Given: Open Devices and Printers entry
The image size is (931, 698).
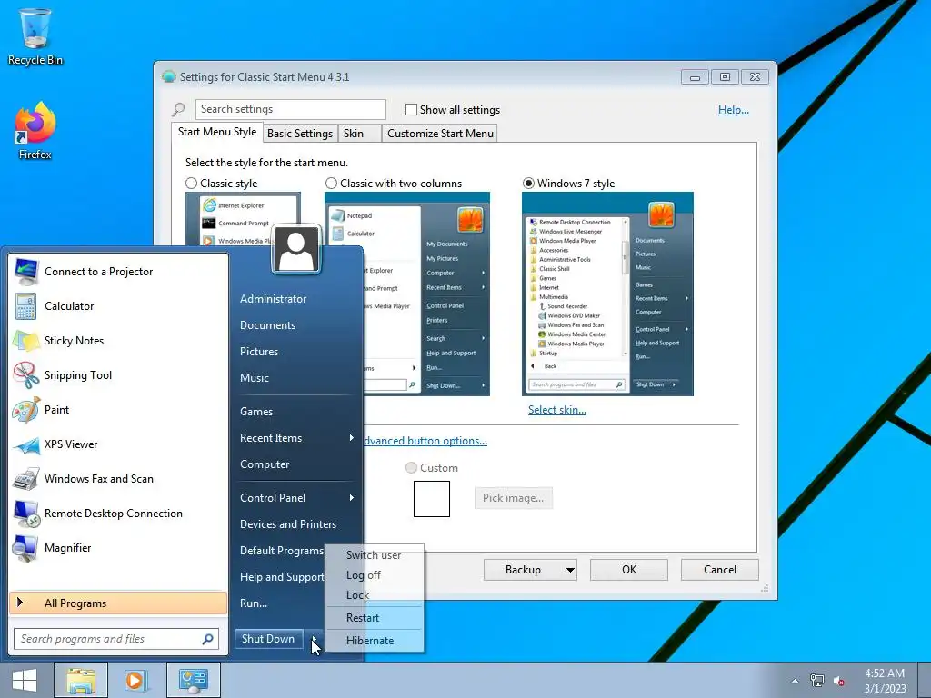Looking at the screenshot, I should [x=288, y=524].
